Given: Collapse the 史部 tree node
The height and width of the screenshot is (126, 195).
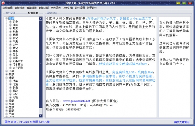Looking at the screenshot, I should pyautogui.click(x=7, y=18).
